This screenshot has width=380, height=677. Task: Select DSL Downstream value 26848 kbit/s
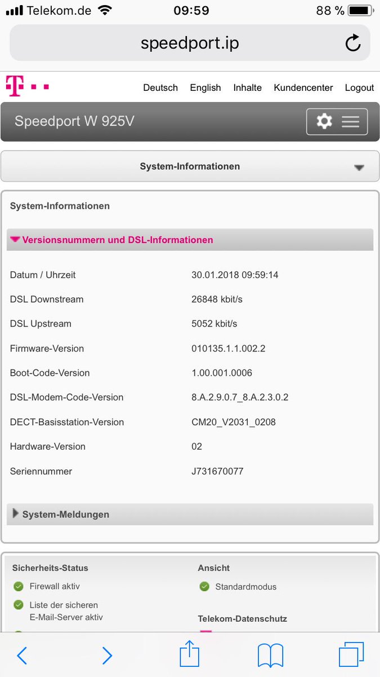pos(217,300)
